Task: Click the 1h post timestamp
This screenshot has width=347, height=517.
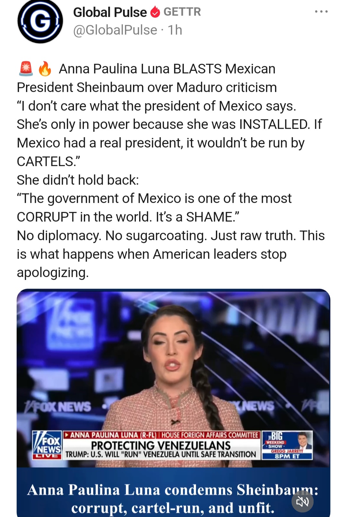Action: (x=175, y=30)
